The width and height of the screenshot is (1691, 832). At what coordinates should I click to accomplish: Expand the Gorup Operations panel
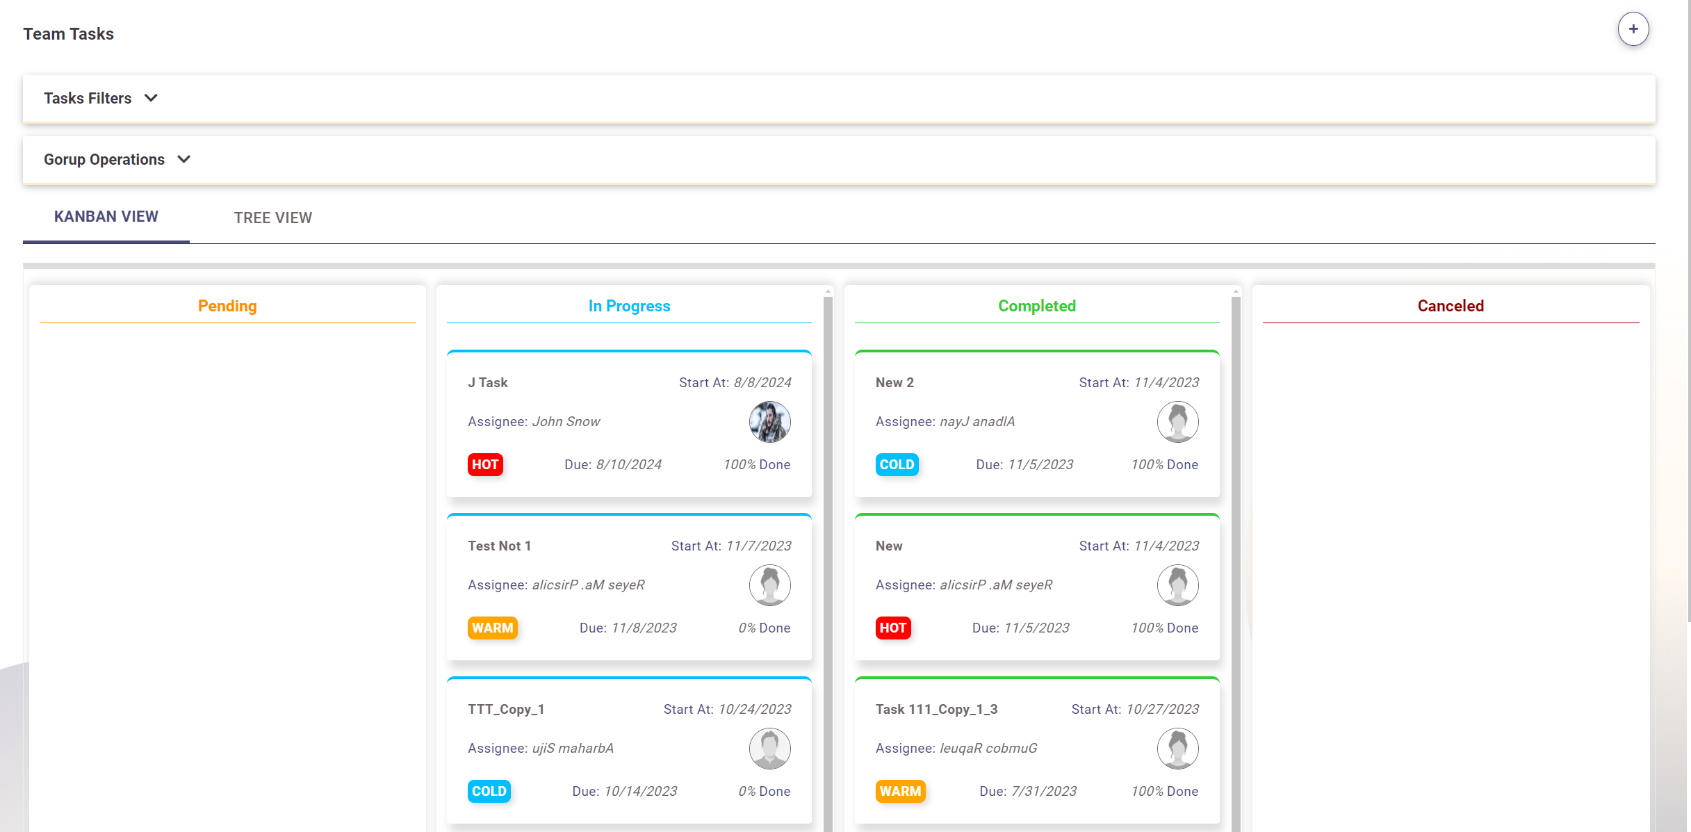pyautogui.click(x=104, y=159)
